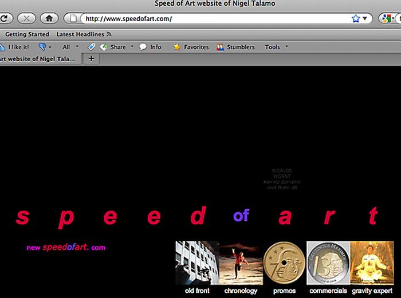
Task: Open the Getting Started bookmark
Action: point(27,34)
